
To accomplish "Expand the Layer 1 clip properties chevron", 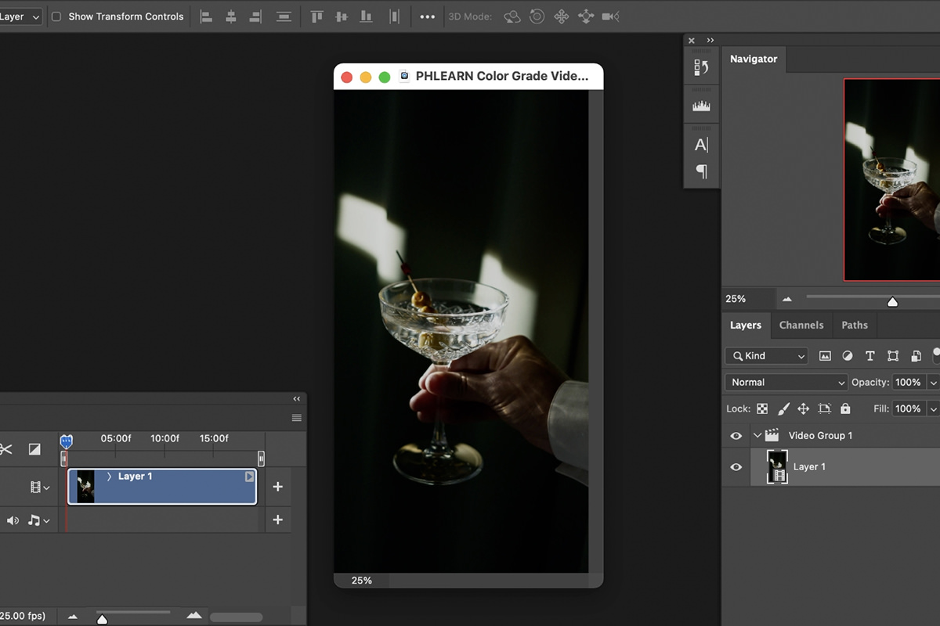I will pos(110,476).
